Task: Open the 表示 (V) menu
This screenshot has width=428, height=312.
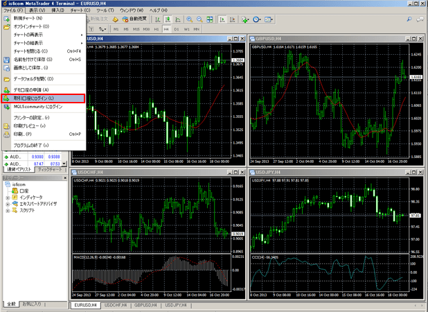Action: pyautogui.click(x=37, y=10)
